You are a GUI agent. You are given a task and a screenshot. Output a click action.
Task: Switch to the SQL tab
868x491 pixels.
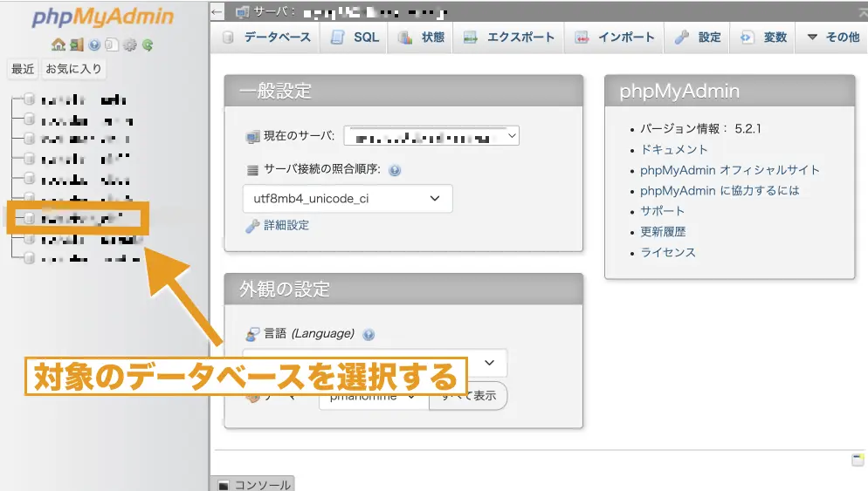(355, 38)
